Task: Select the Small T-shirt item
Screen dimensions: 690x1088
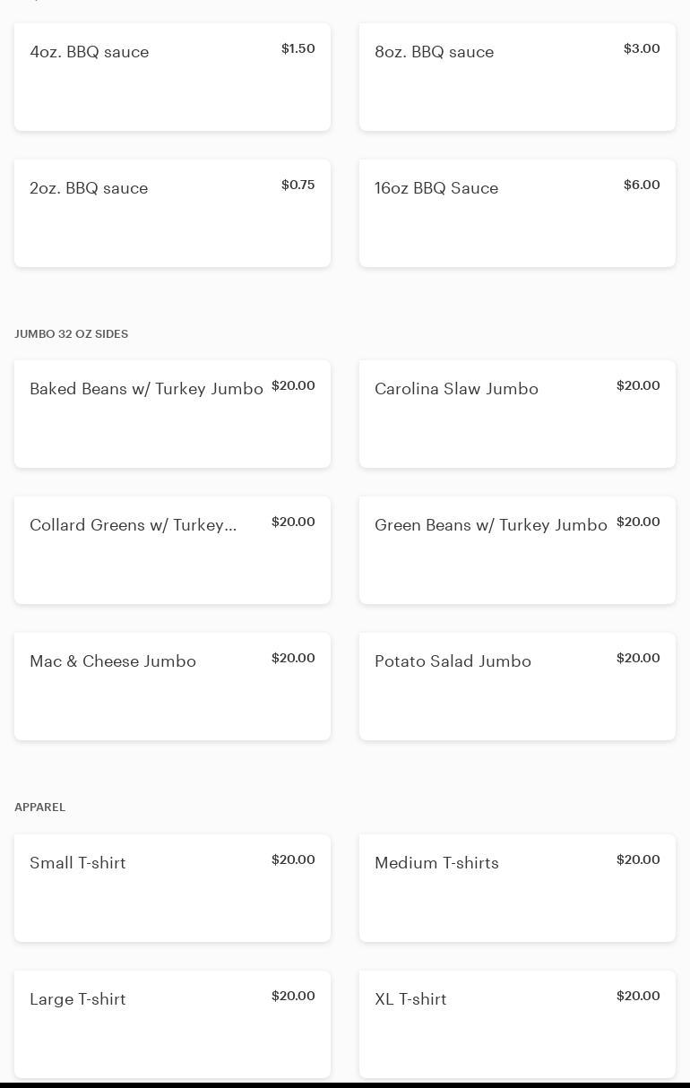Action: tap(172, 888)
